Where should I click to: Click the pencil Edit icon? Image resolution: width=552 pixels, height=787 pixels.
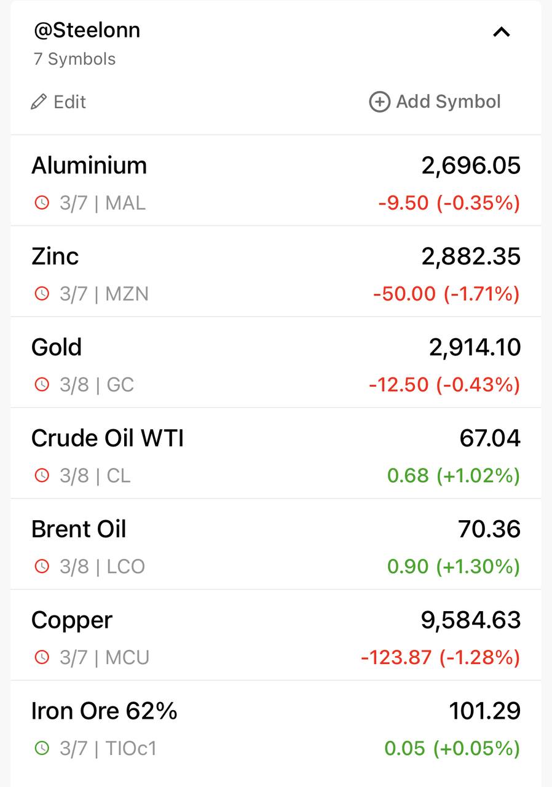coord(39,101)
